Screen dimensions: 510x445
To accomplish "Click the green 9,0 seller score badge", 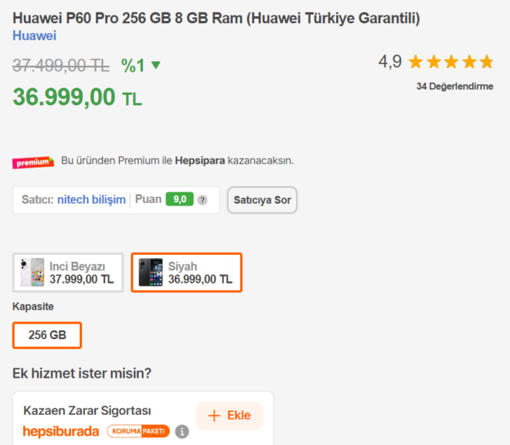I will pos(179,200).
